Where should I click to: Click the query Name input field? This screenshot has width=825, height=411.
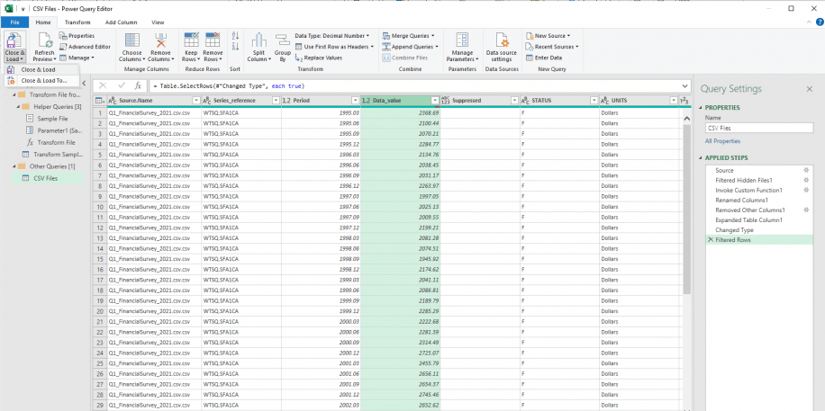[758, 128]
